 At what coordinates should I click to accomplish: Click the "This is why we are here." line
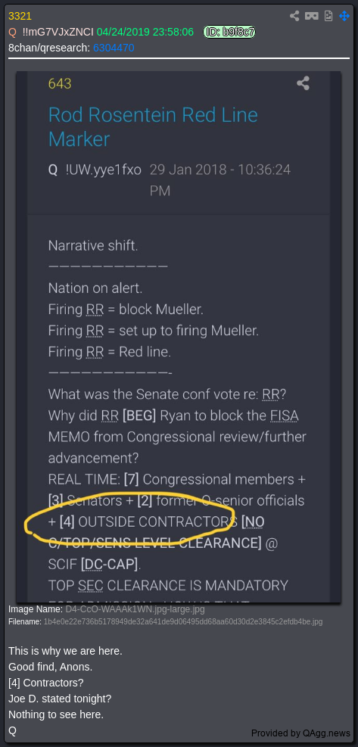[x=65, y=651]
